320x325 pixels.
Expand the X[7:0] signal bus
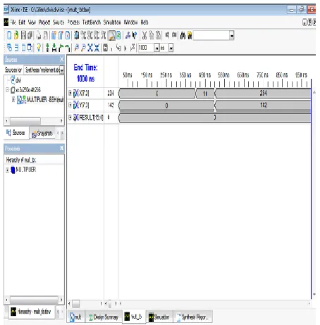pos(70,93)
